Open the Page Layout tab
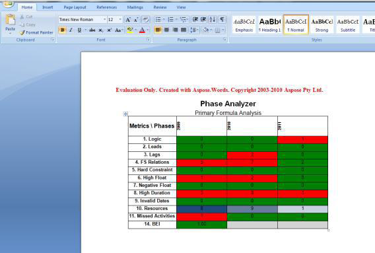The height and width of the screenshot is (253, 375). (x=75, y=7)
